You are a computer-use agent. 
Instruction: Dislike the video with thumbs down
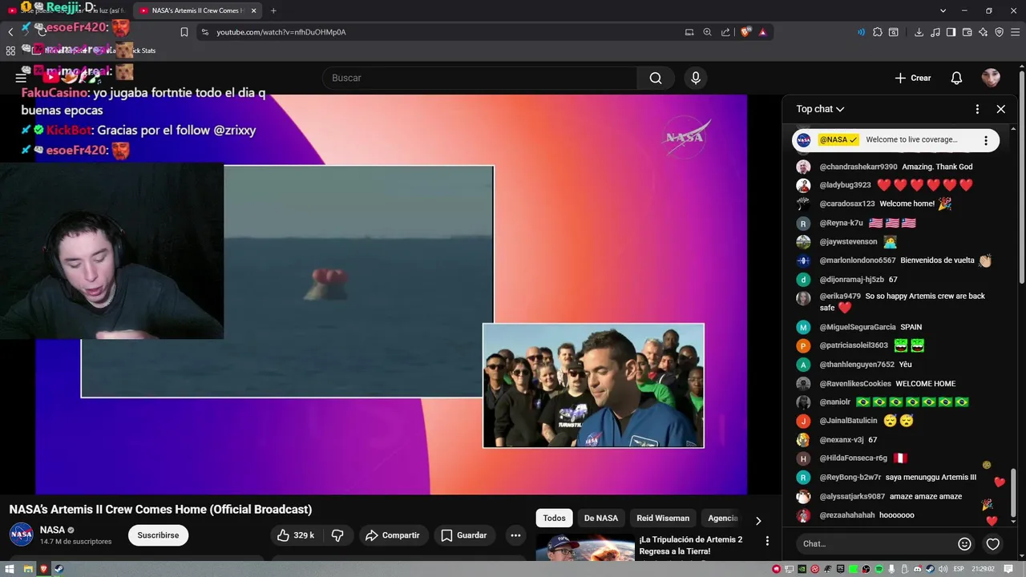click(338, 535)
